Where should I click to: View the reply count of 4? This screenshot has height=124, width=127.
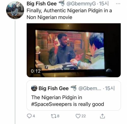click(34, 116)
